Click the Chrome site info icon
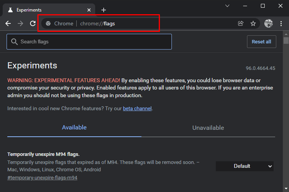 pyautogui.click(x=48, y=23)
